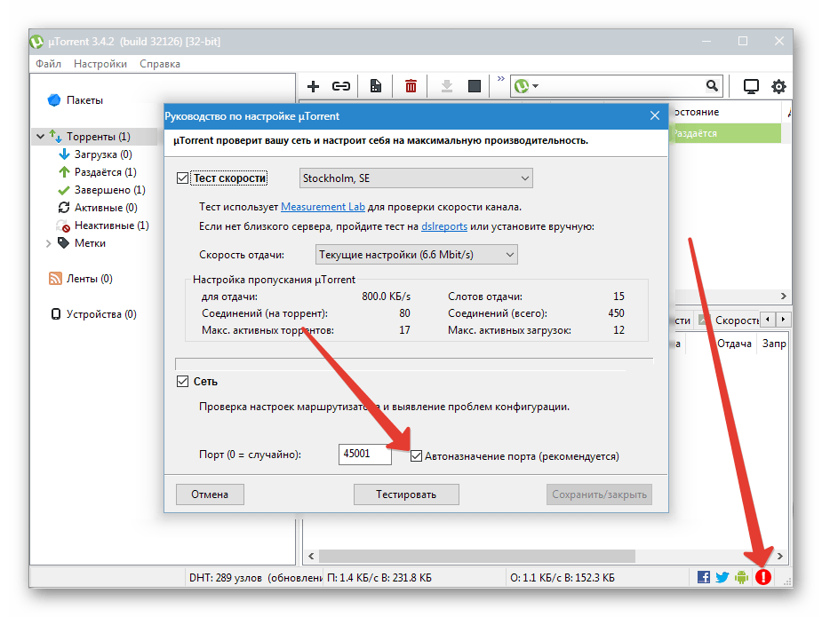Open search engine dropdown arrow

(535, 86)
